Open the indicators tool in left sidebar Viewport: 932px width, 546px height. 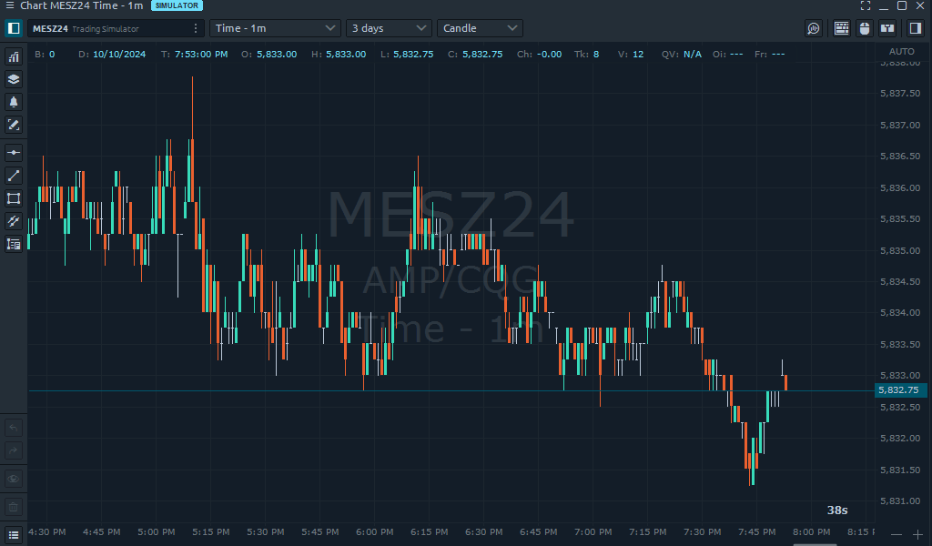(x=14, y=56)
